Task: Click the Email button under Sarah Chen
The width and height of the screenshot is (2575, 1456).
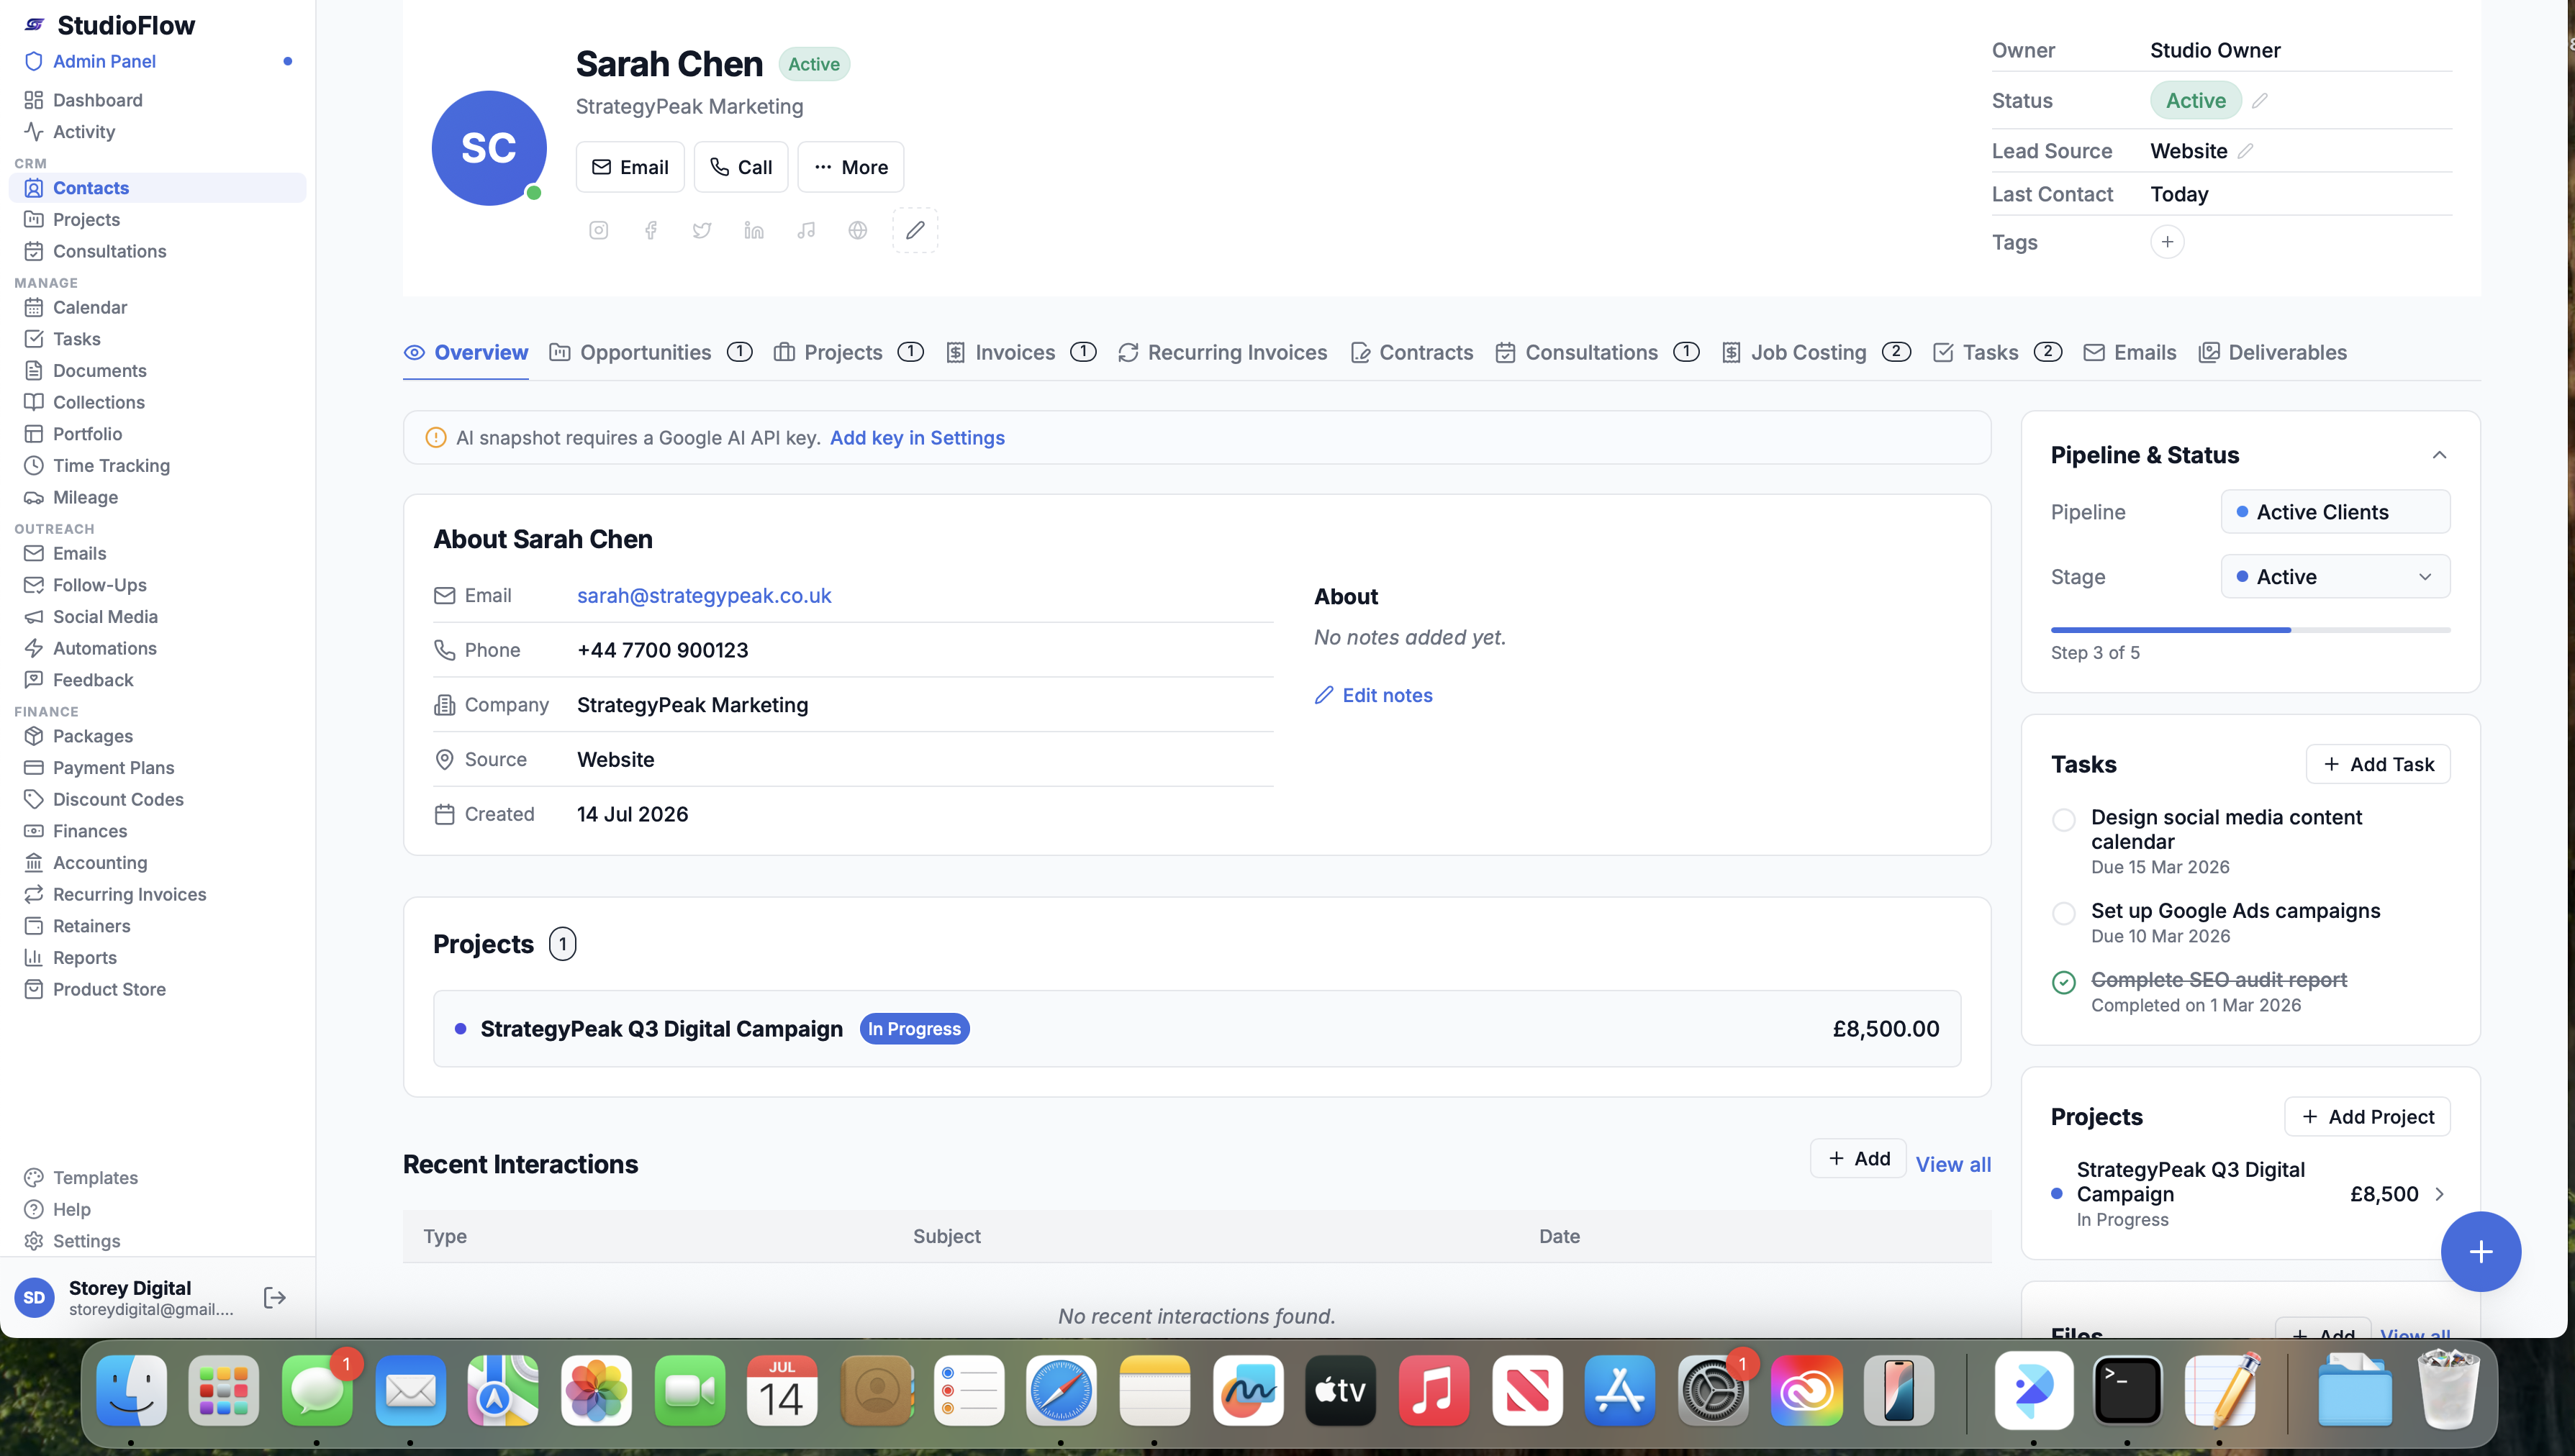Action: [x=630, y=167]
